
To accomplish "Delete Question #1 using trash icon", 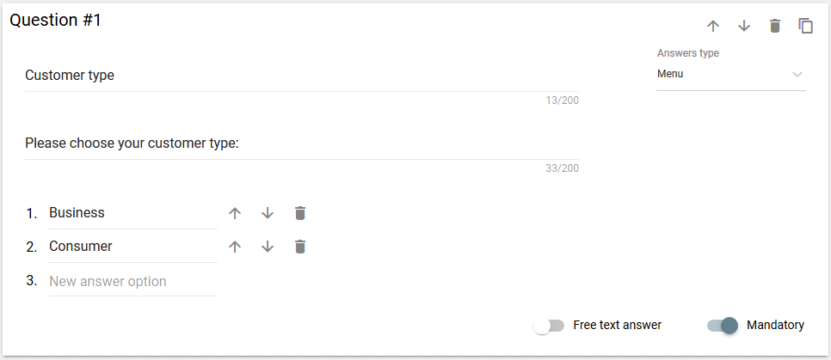I will coord(775,26).
